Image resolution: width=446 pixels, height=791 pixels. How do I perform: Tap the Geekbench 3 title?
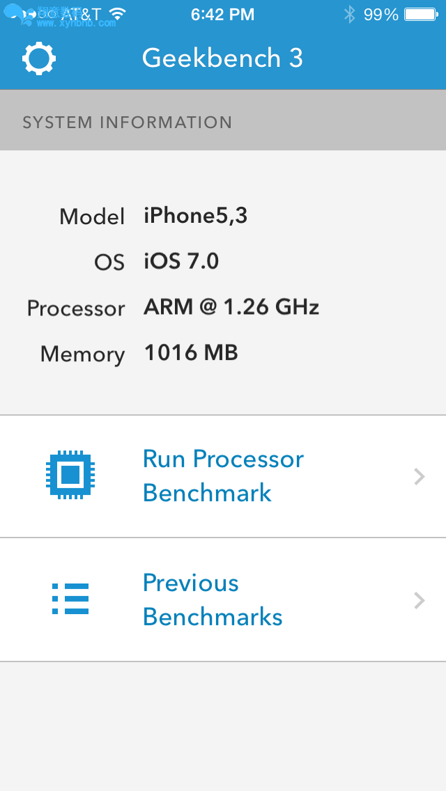(222, 58)
